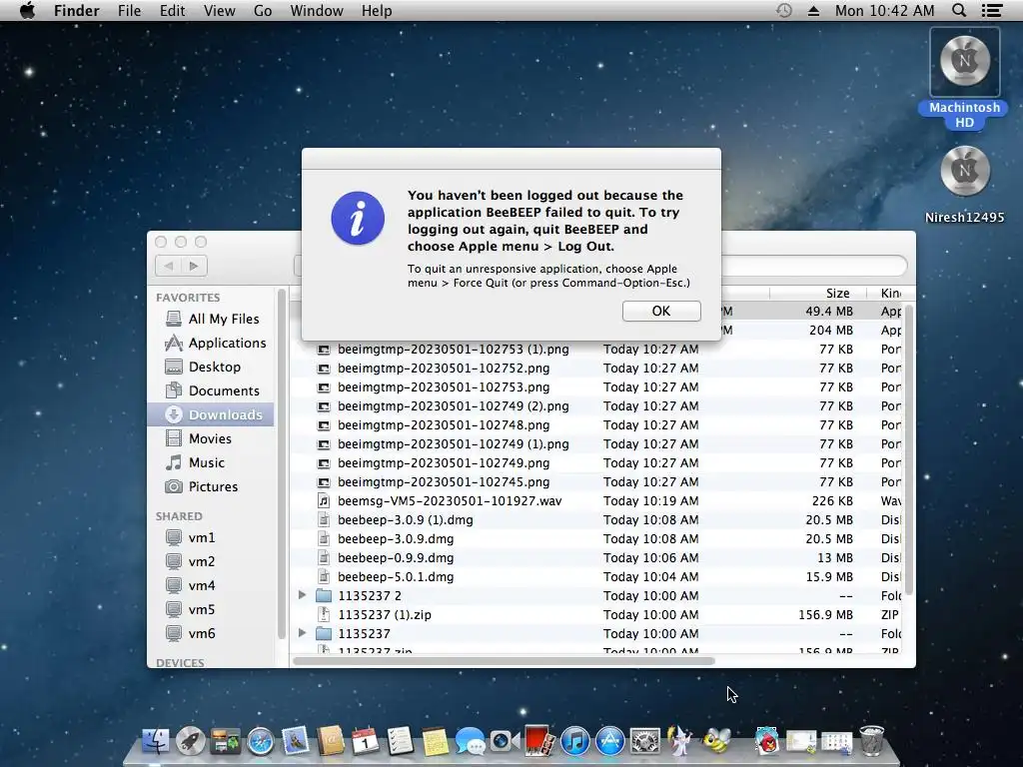Select Downloads in Finder sidebar
This screenshot has height=767, width=1023.
click(210, 414)
